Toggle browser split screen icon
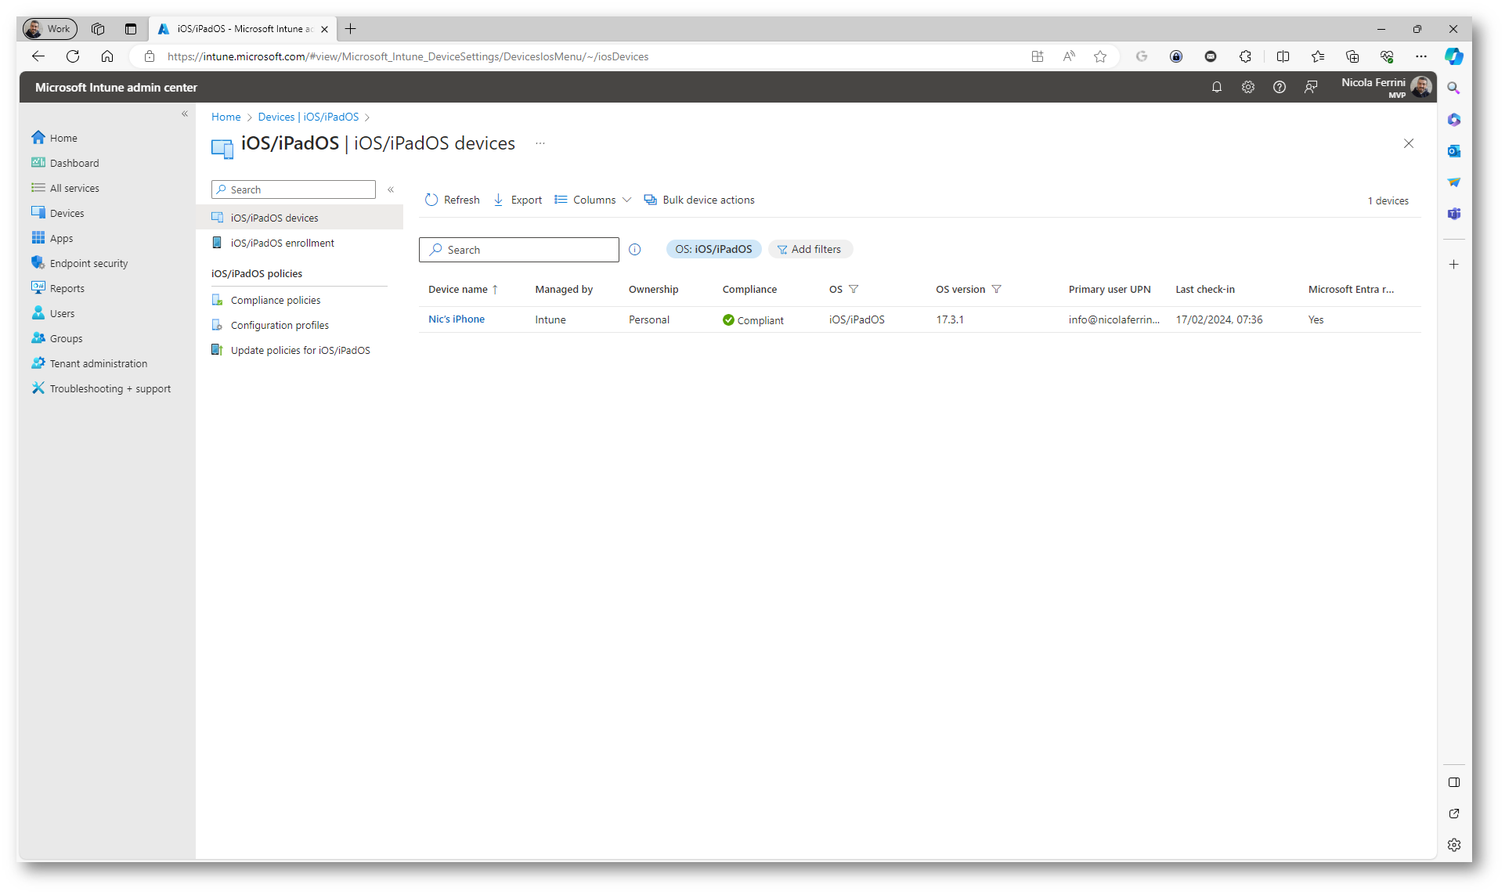Screen dimensions: 1505x895 click(1283, 56)
